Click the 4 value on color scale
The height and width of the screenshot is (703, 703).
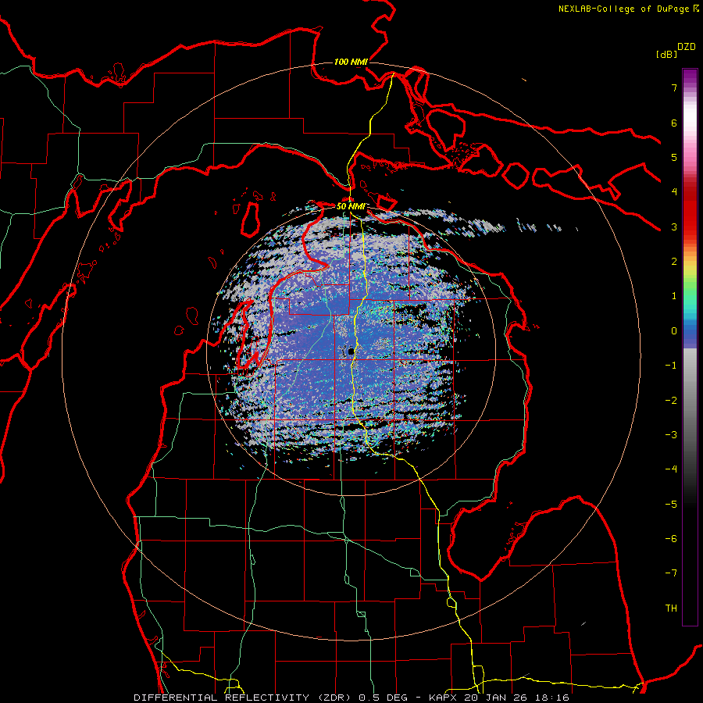(674, 192)
